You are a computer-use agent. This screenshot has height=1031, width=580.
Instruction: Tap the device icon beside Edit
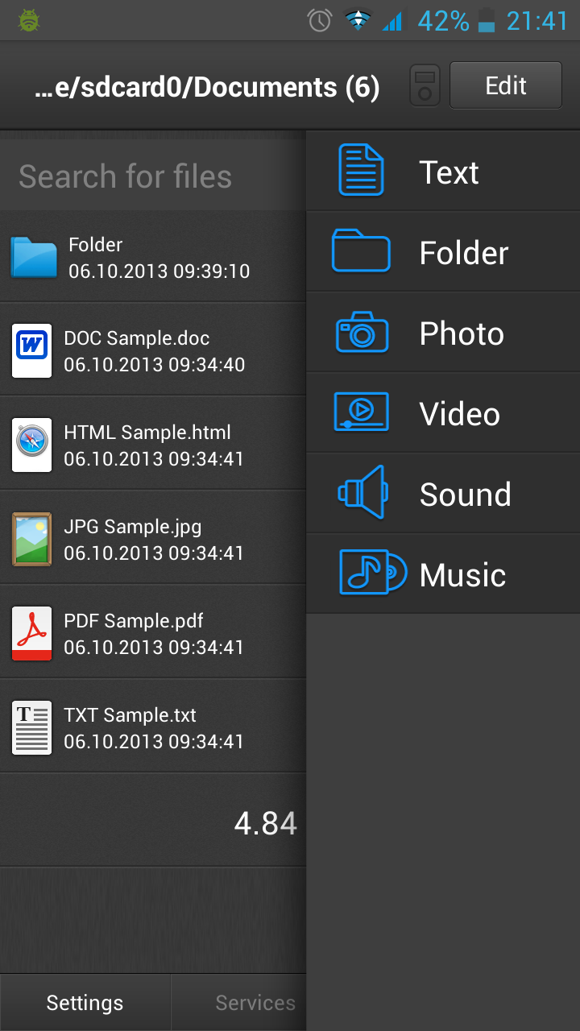click(x=425, y=85)
